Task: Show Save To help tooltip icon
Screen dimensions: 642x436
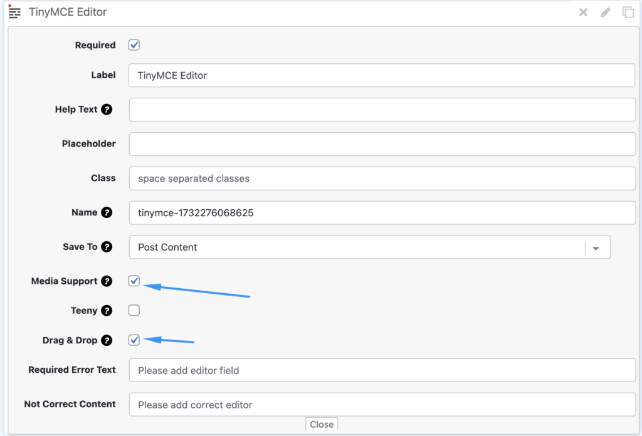Action: coord(107,247)
